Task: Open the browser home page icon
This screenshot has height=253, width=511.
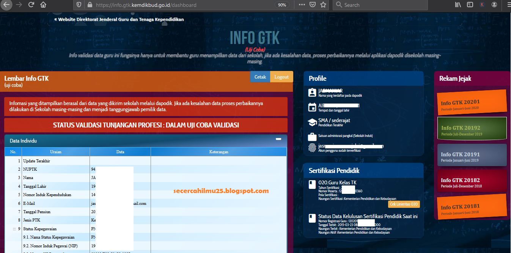Action: coord(43,5)
